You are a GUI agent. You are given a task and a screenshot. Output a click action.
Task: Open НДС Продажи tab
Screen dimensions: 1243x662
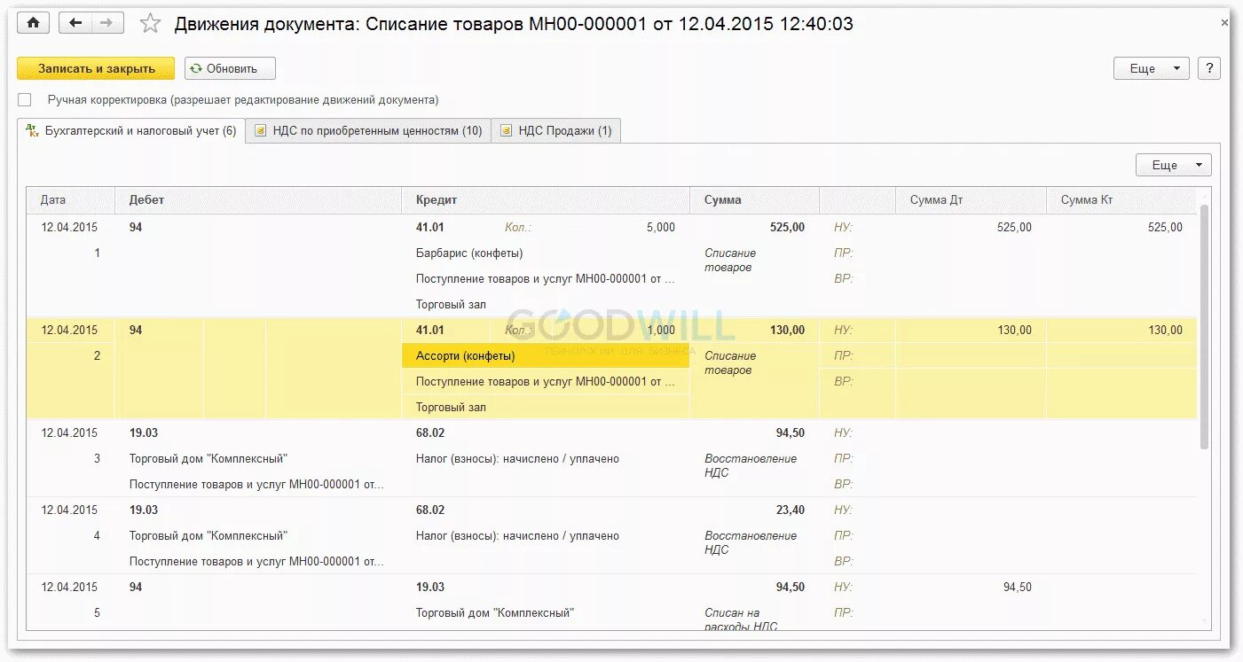tap(556, 130)
